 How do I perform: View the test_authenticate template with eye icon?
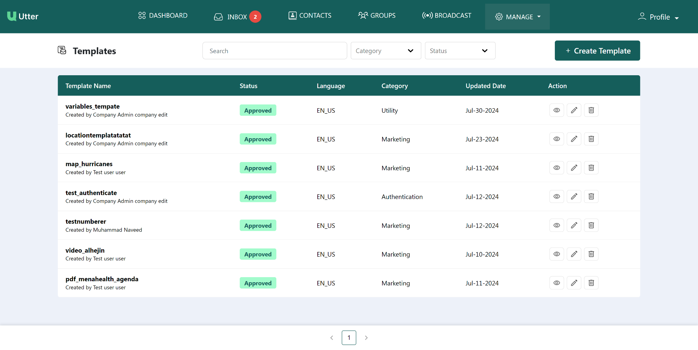coord(557,196)
